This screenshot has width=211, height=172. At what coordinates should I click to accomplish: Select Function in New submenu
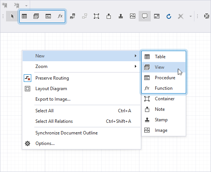click(164, 88)
